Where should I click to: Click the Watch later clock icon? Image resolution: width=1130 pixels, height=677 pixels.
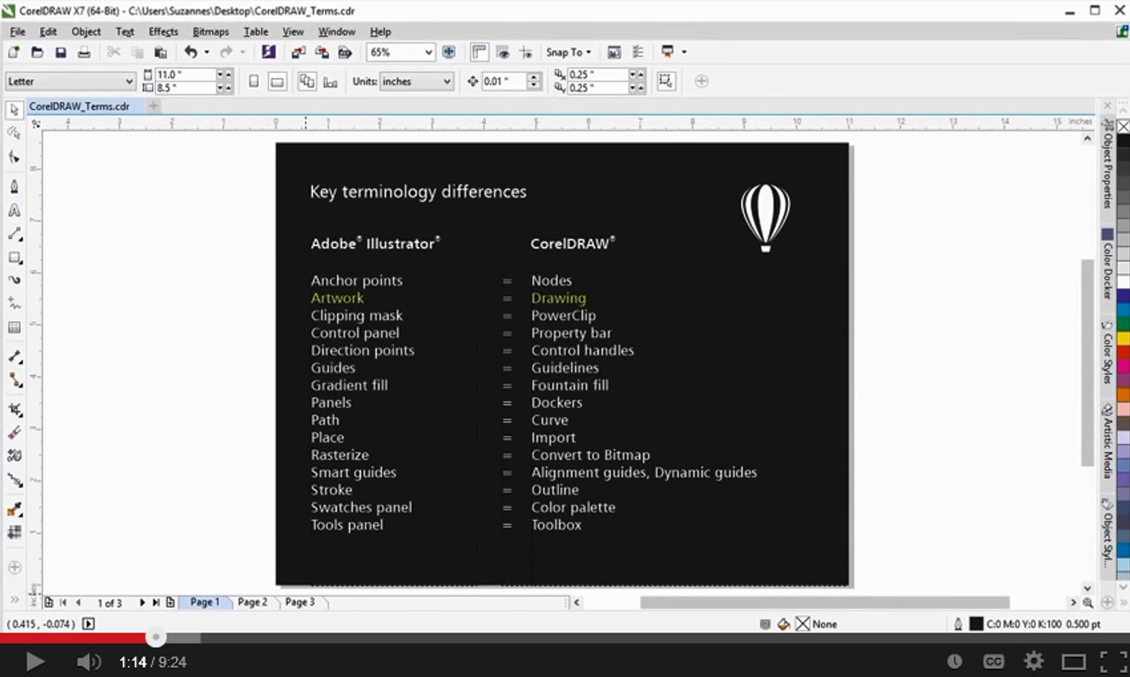pyautogui.click(x=955, y=661)
